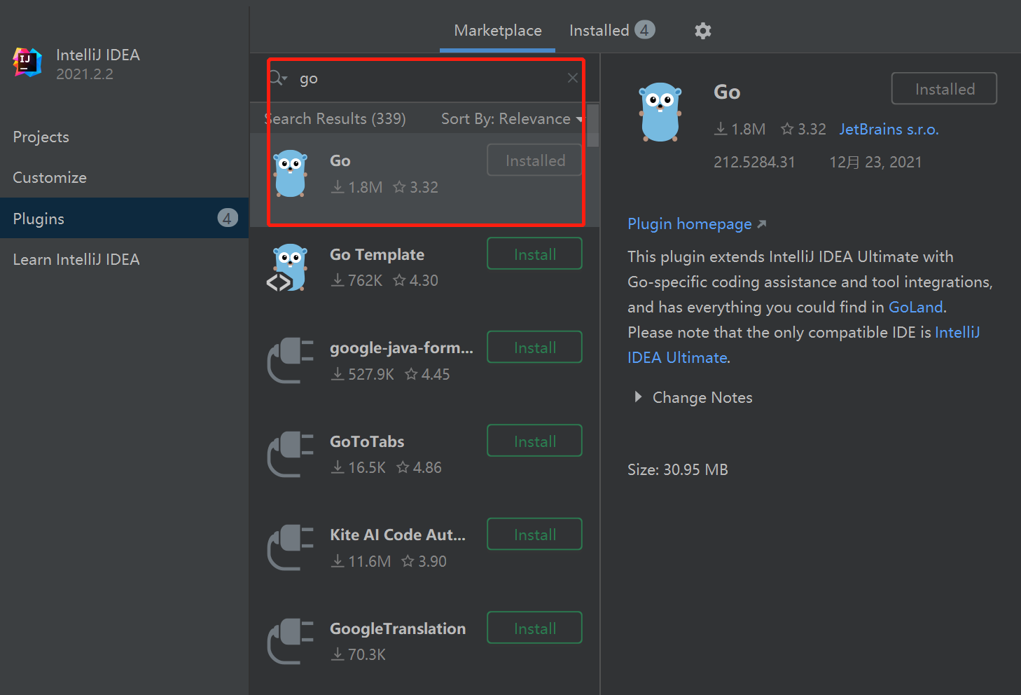Image resolution: width=1021 pixels, height=695 pixels.
Task: Install the GoogleTranslation plugin
Action: click(x=535, y=628)
